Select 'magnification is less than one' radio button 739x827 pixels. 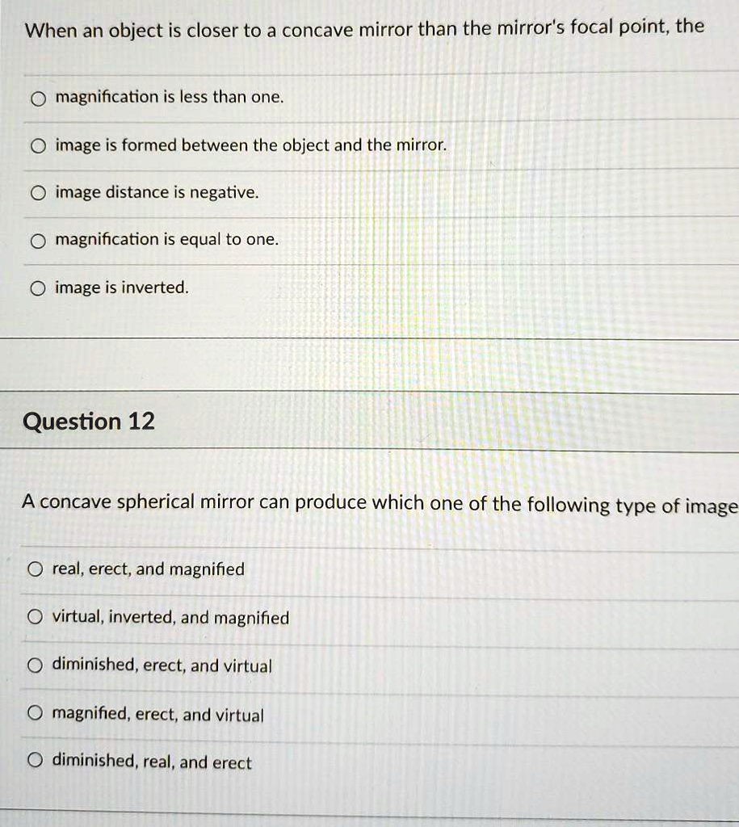(x=38, y=99)
